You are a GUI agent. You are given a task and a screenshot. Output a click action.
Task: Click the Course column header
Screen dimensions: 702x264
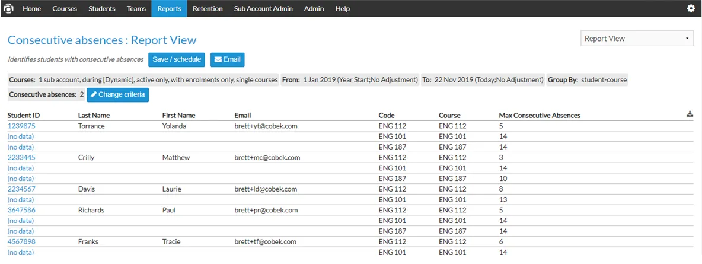click(449, 115)
